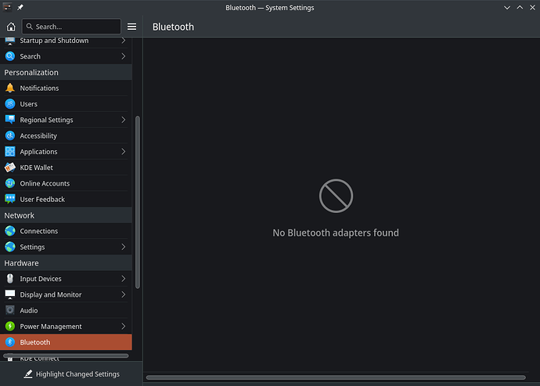Select the Bluetooth entry

66,342
